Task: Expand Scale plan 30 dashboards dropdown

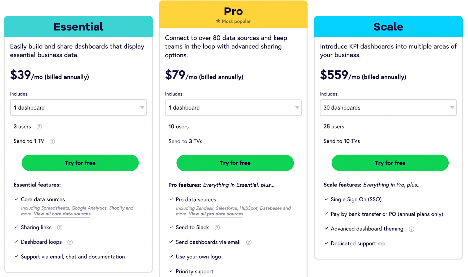Action: click(388, 108)
